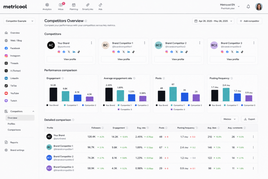This screenshot has height=179, width=268.
Task: Open the date range picker
Action: tap(213, 21)
